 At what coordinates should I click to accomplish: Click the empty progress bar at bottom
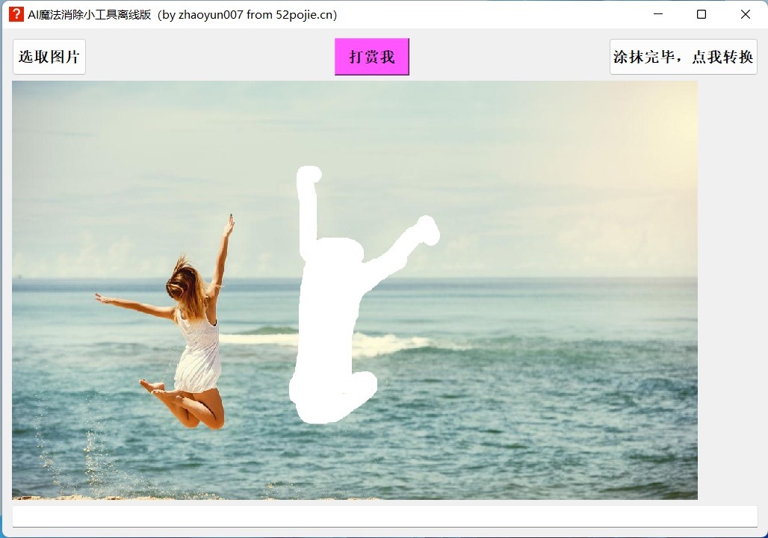[385, 516]
